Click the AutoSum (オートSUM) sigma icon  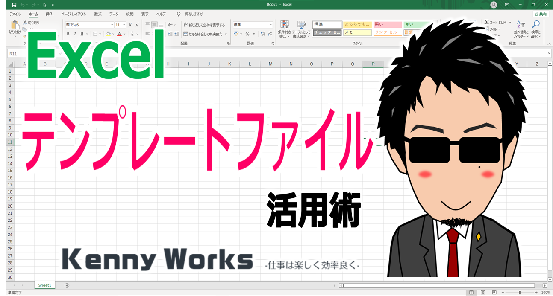point(487,22)
